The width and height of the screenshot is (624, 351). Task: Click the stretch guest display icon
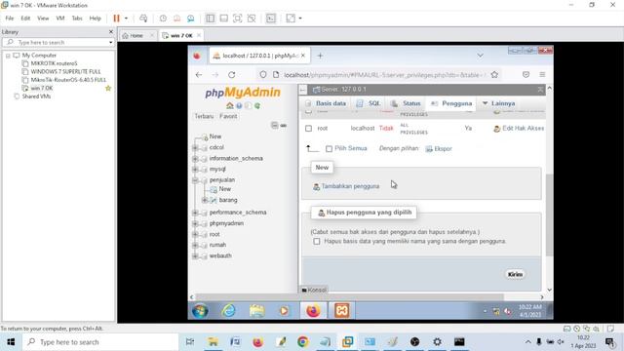tap(291, 19)
